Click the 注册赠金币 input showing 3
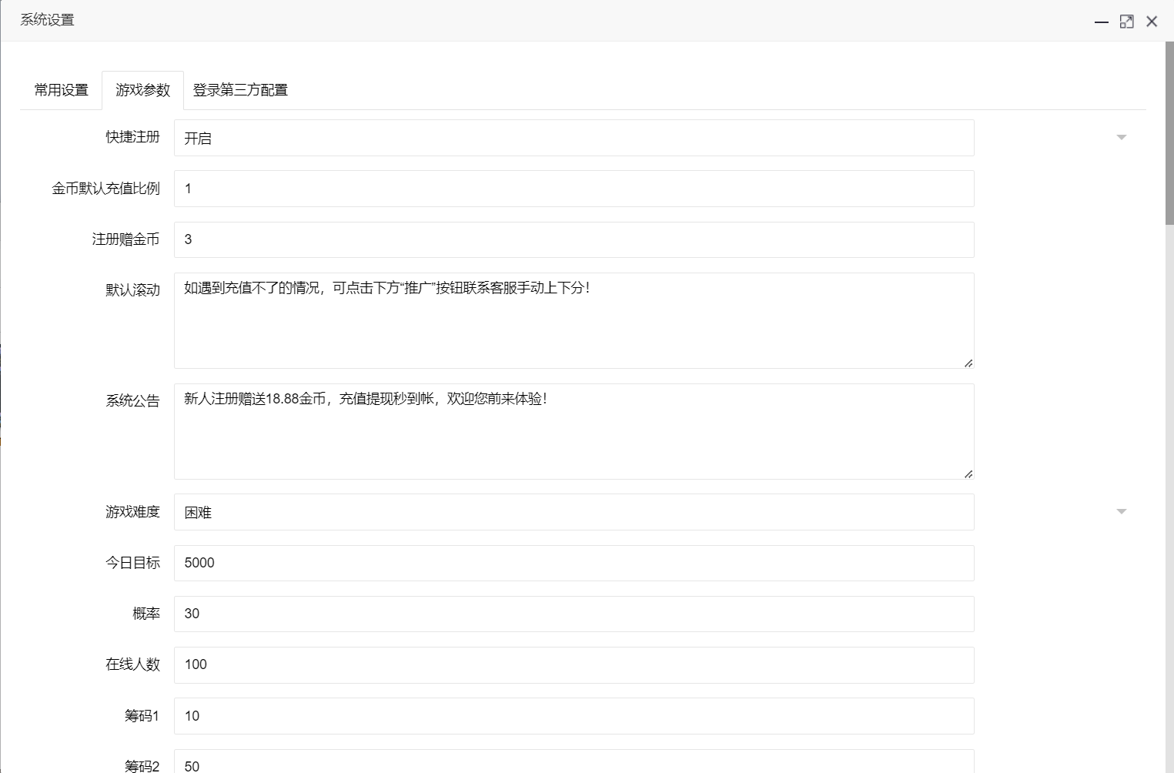Screen dimensions: 1174x773 click(574, 239)
